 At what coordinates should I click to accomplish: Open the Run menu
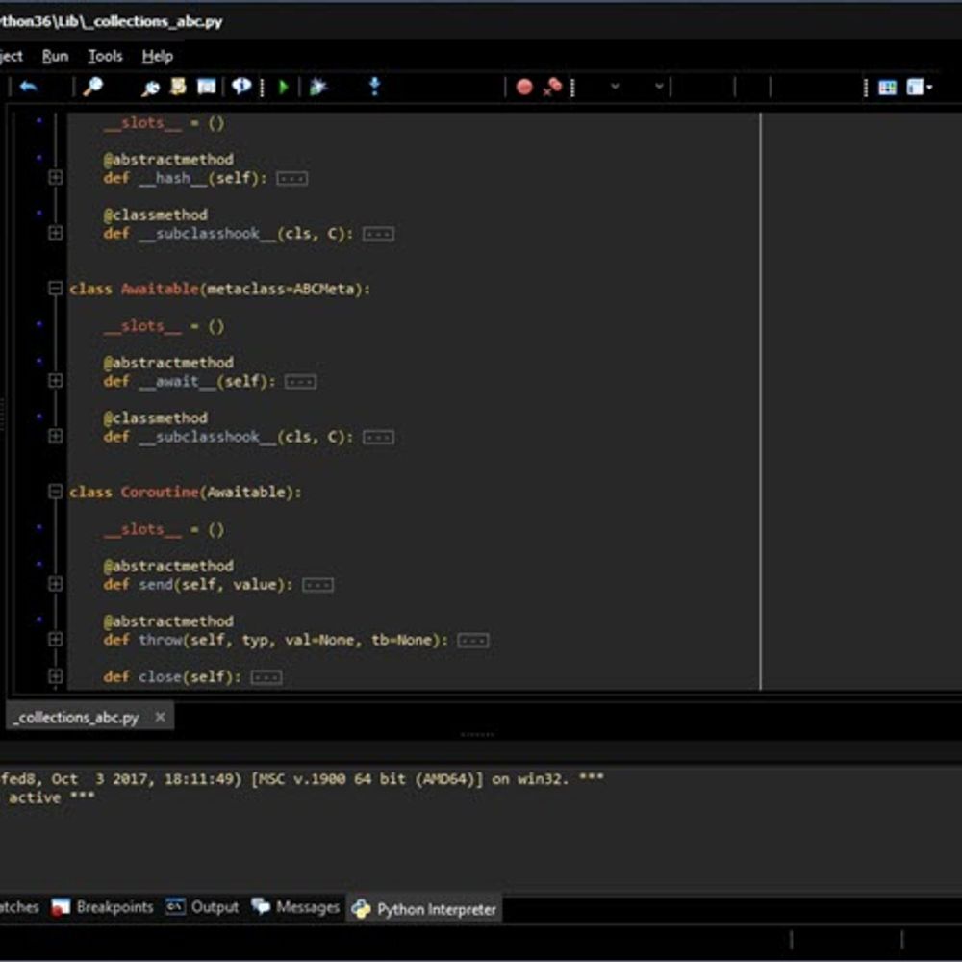coord(55,57)
